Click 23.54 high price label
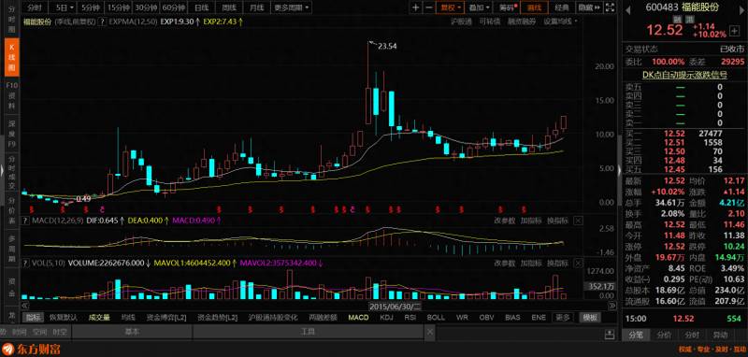The width and height of the screenshot is (748, 357). (387, 47)
